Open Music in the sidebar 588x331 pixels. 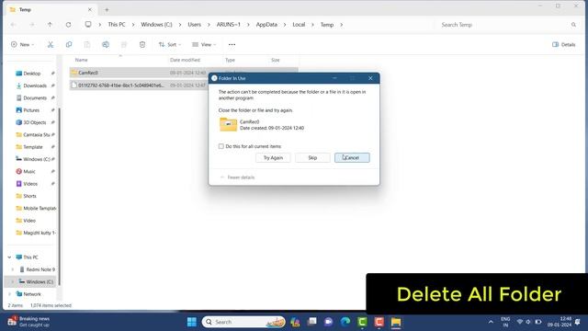tap(28, 172)
